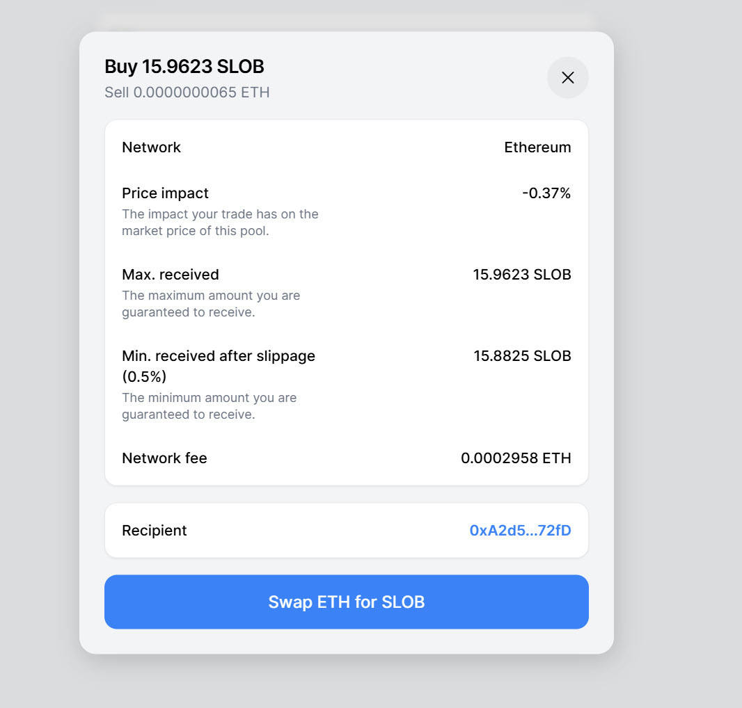Click the maximum amount guaranteed description
Viewport: 742px width, 708px height.
[x=211, y=304]
